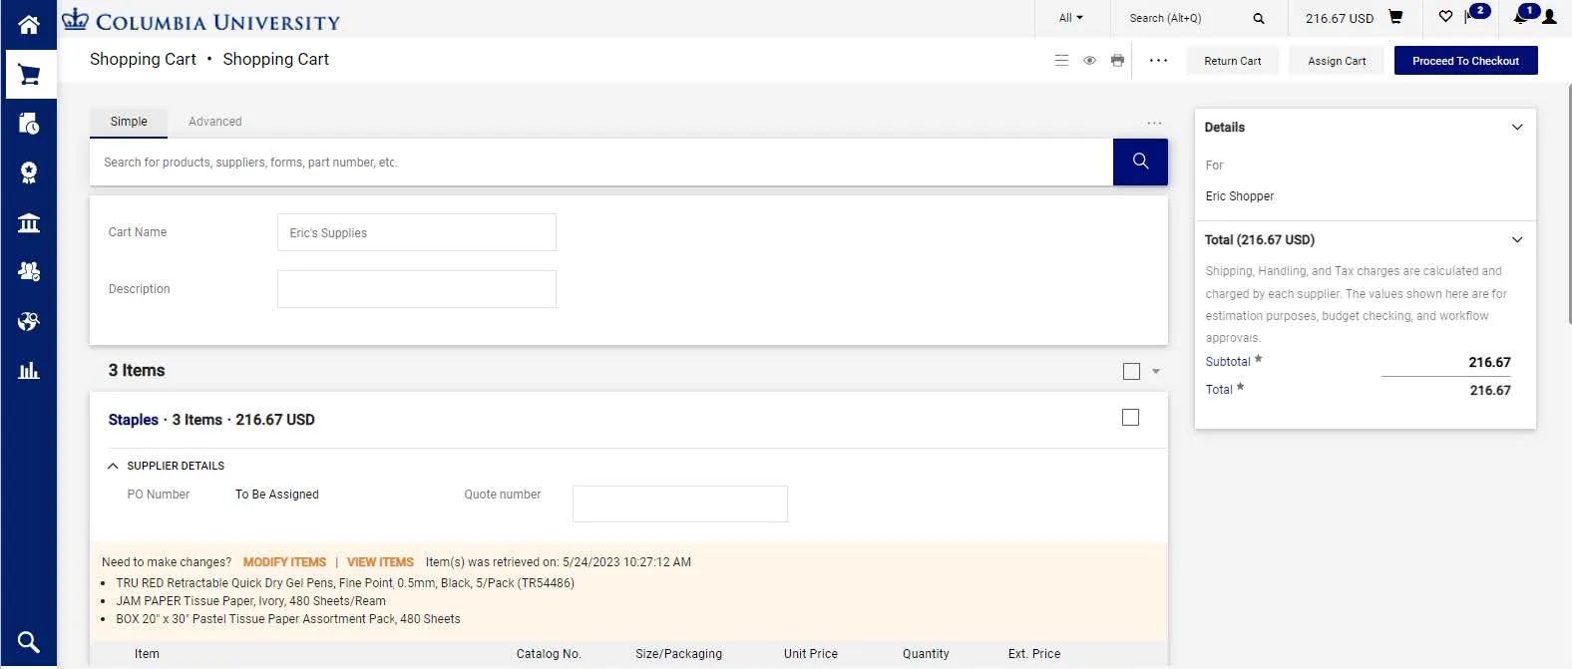Screen dimensions: 1572x669
Task: Open the Contracts ribbon sidebar icon
Action: coord(29,173)
